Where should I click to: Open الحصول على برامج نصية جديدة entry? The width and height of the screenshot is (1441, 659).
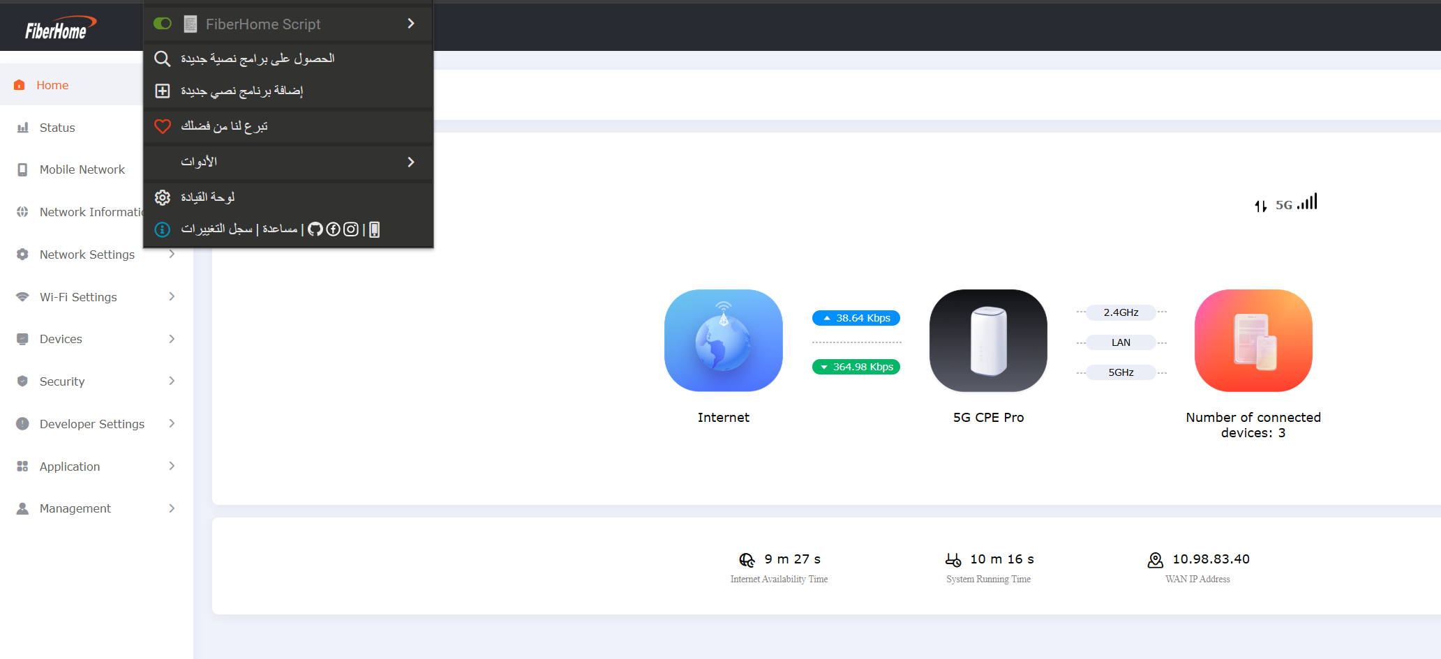pos(257,59)
